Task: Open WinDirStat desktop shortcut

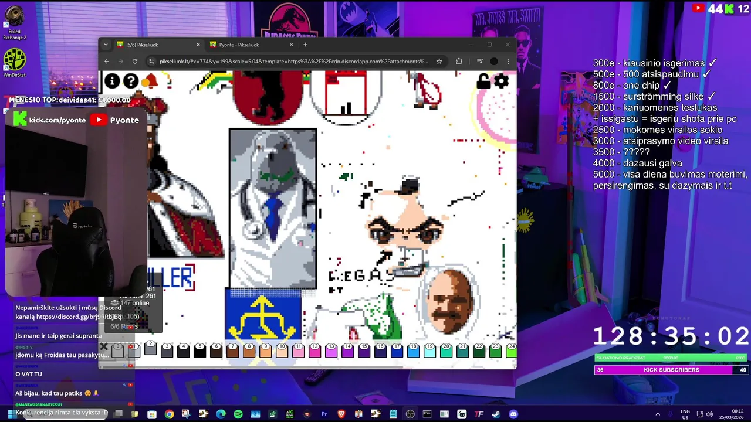Action: [14, 63]
